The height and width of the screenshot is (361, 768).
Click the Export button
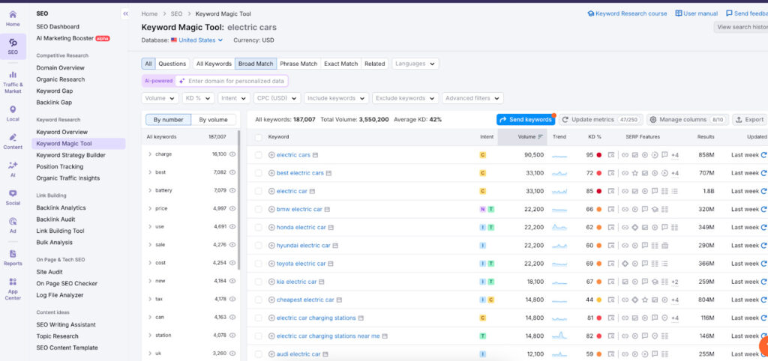click(749, 120)
